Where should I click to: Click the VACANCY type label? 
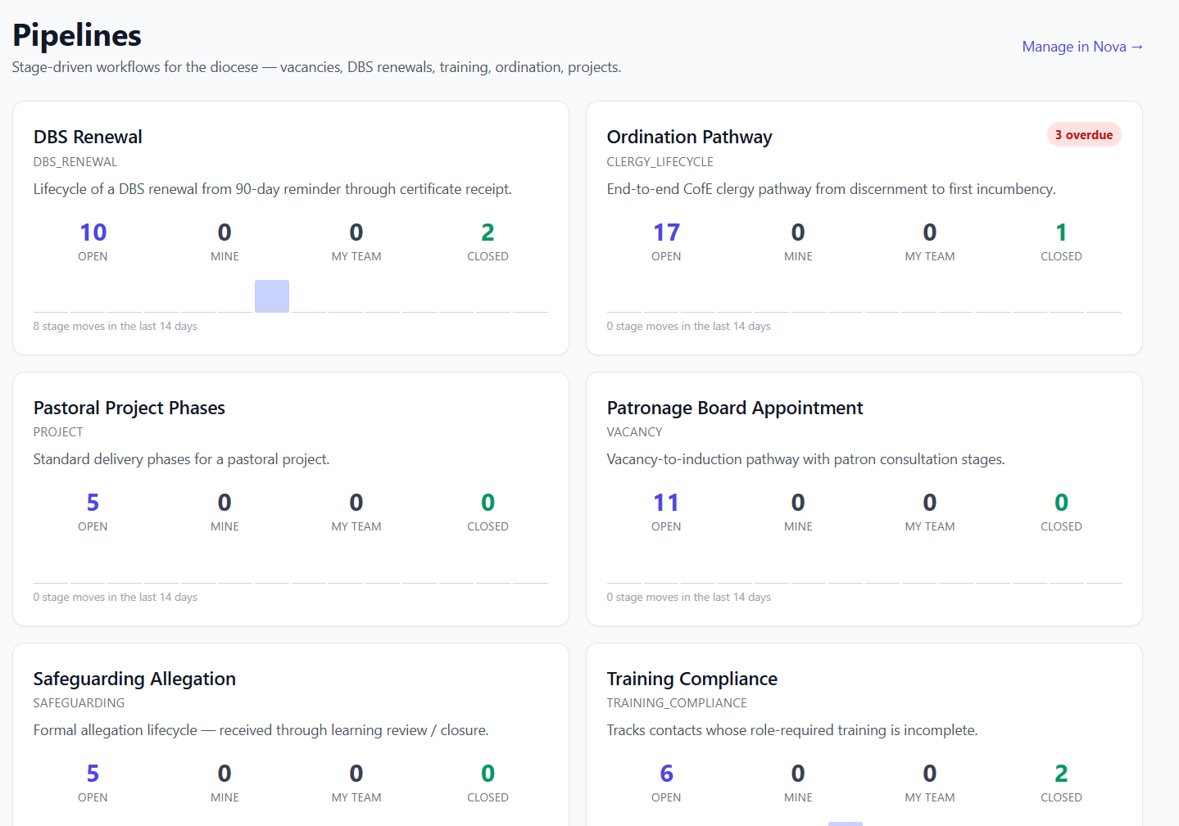tap(634, 432)
